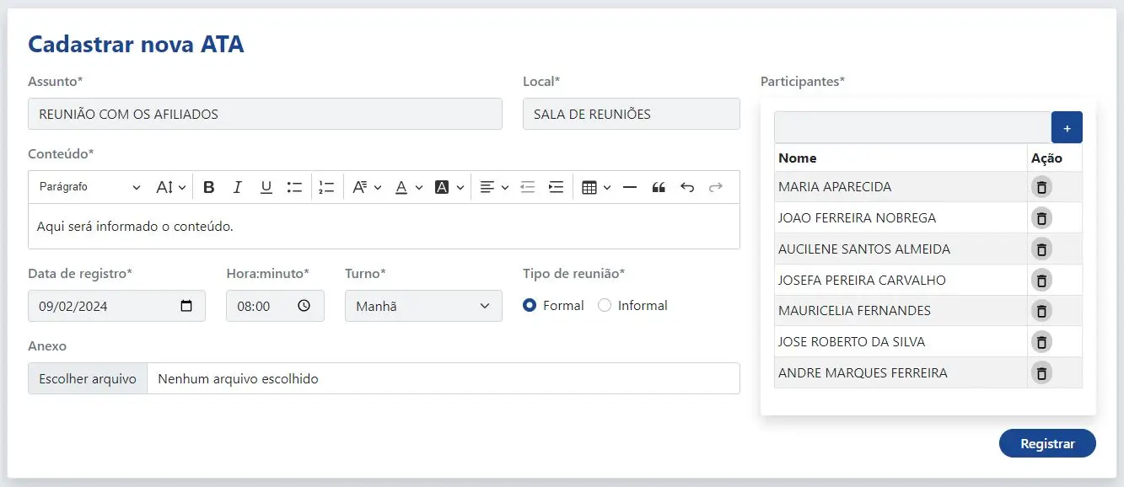Click the undo arrow in editor toolbar

(x=687, y=187)
